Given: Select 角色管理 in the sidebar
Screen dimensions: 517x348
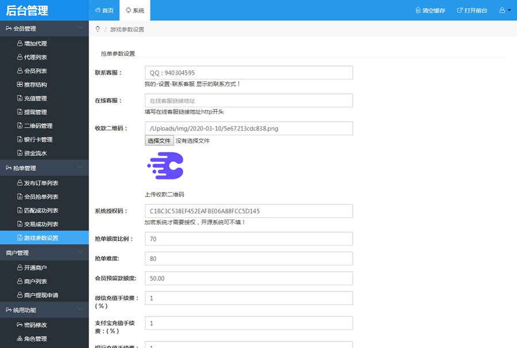Looking at the screenshot, I should click(x=35, y=338).
